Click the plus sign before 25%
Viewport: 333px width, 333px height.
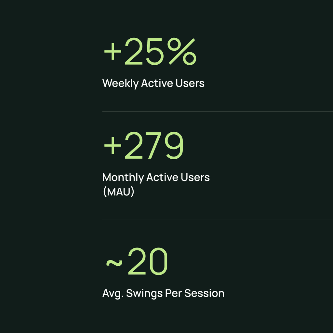point(113,51)
